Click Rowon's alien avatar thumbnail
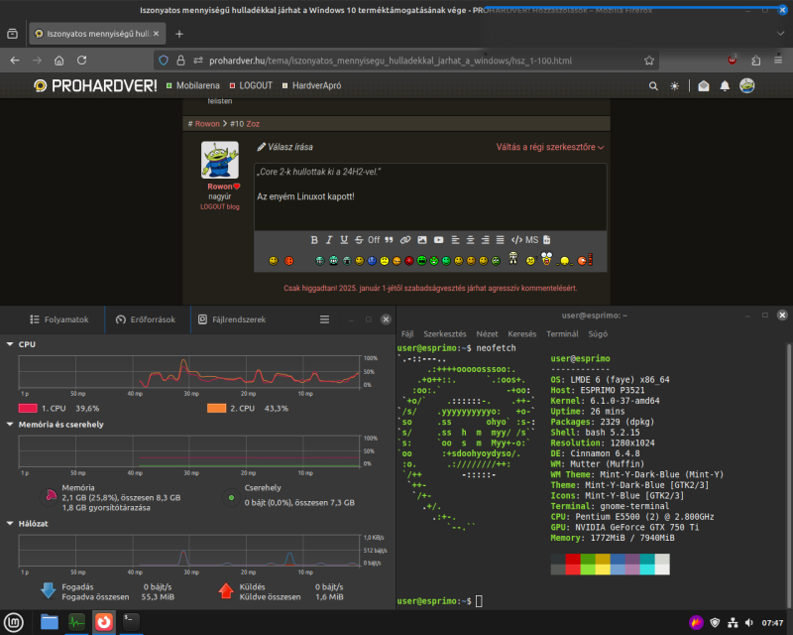This screenshot has width=793, height=635. [x=220, y=160]
